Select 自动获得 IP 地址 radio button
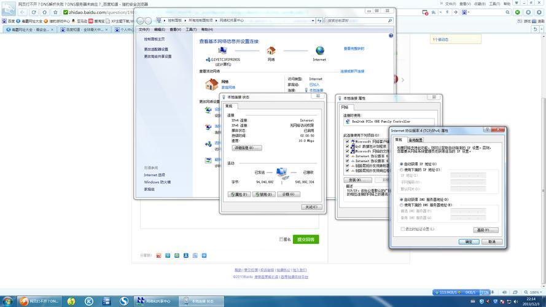546x307 pixels. point(400,164)
